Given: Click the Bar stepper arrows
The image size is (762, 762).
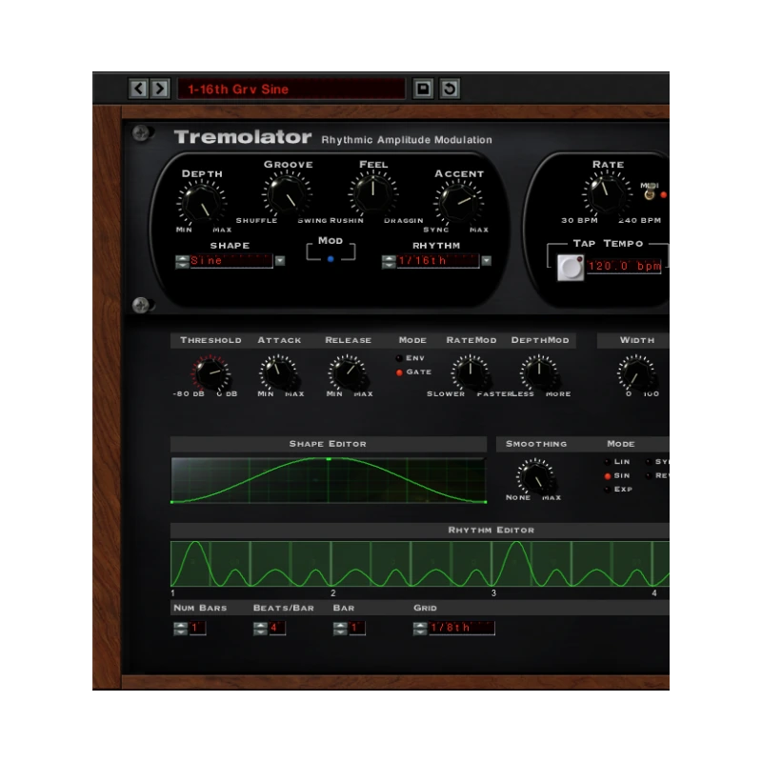Looking at the screenshot, I should (x=340, y=629).
